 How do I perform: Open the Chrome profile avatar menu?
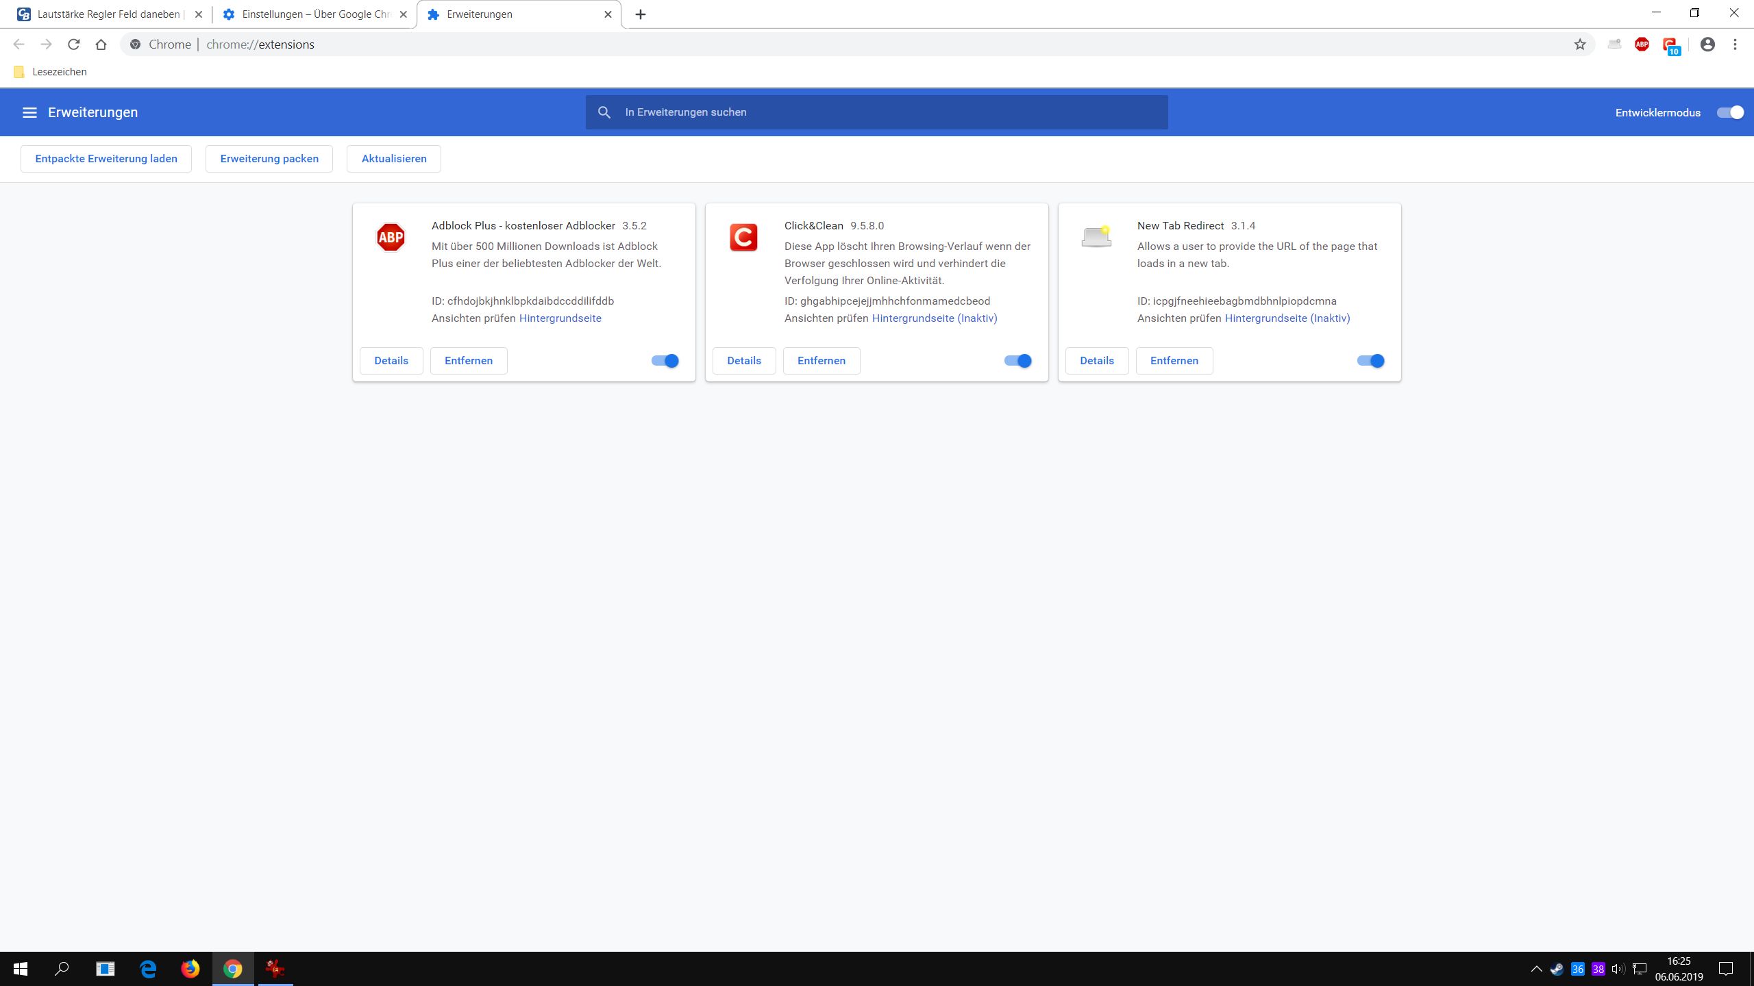pyautogui.click(x=1707, y=45)
